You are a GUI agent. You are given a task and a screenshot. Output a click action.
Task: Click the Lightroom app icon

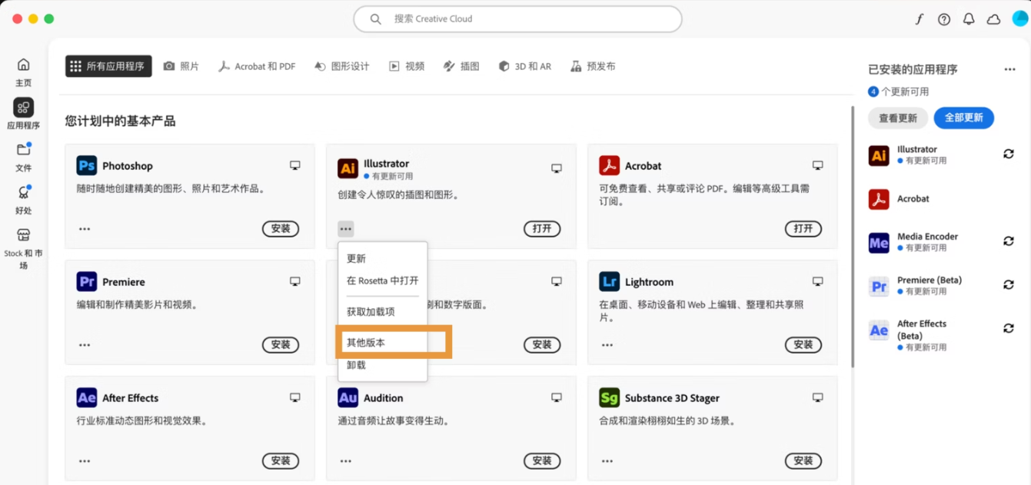[610, 281]
